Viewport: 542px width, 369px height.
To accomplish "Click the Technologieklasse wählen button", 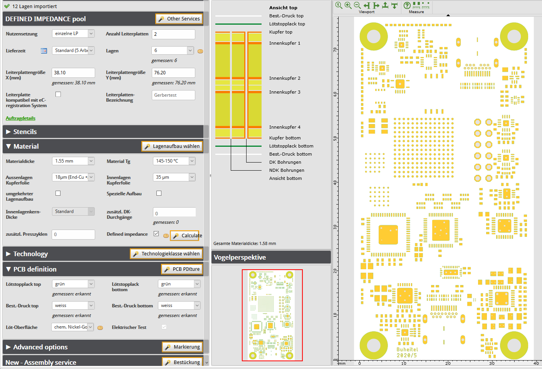I will tap(166, 254).
